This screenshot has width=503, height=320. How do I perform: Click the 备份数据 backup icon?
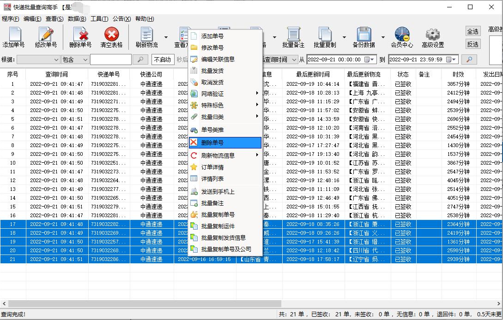tap(364, 37)
